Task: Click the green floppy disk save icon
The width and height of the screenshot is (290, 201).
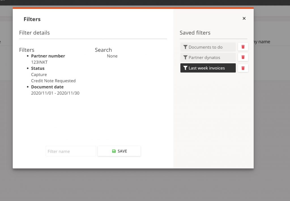Action: click(114, 151)
